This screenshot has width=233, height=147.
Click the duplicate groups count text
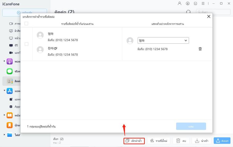coord(41,127)
